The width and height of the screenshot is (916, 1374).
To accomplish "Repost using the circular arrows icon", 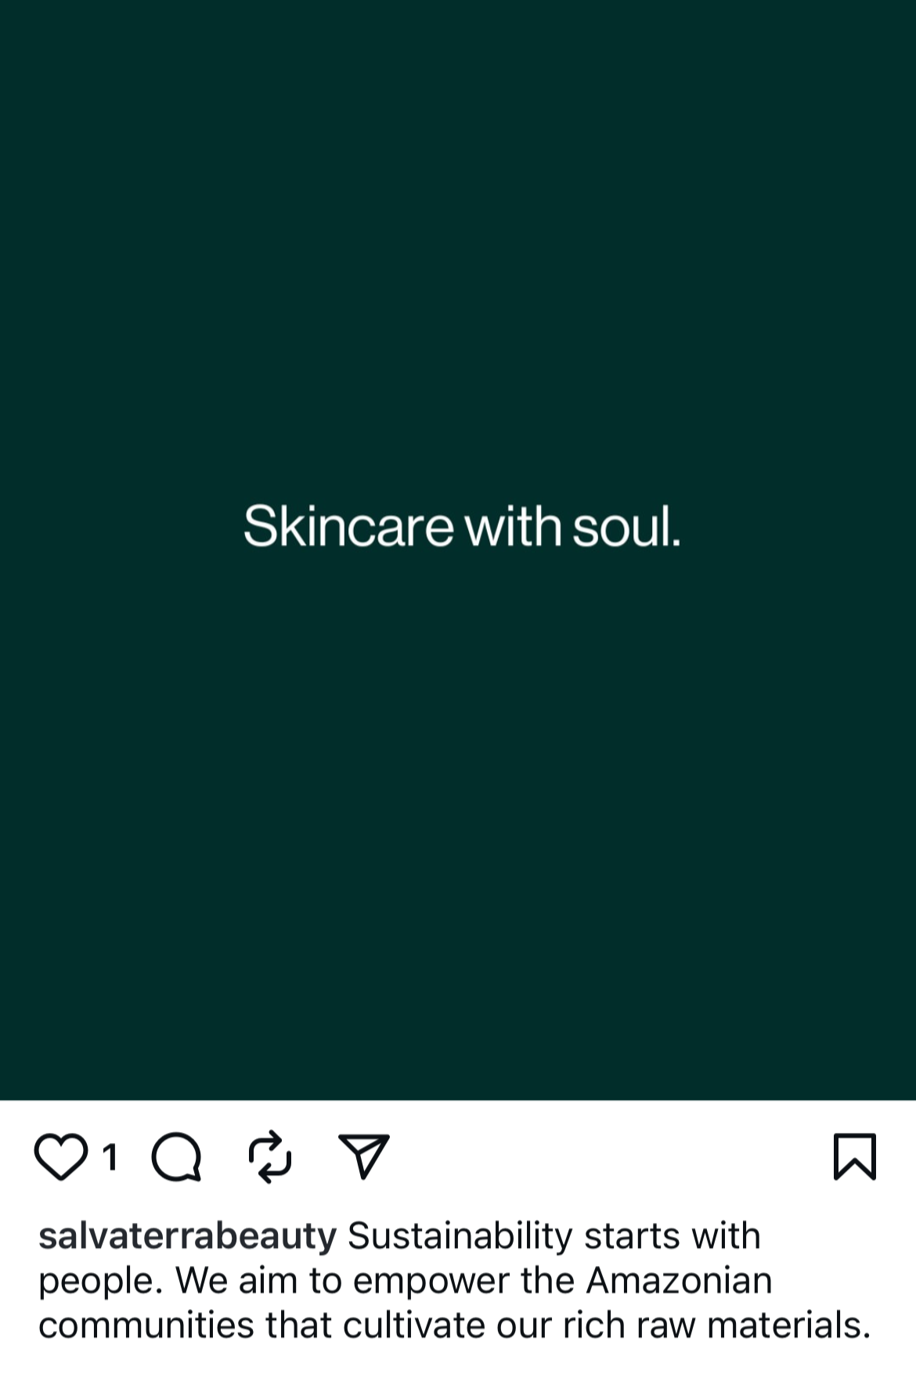I will (x=270, y=1156).
